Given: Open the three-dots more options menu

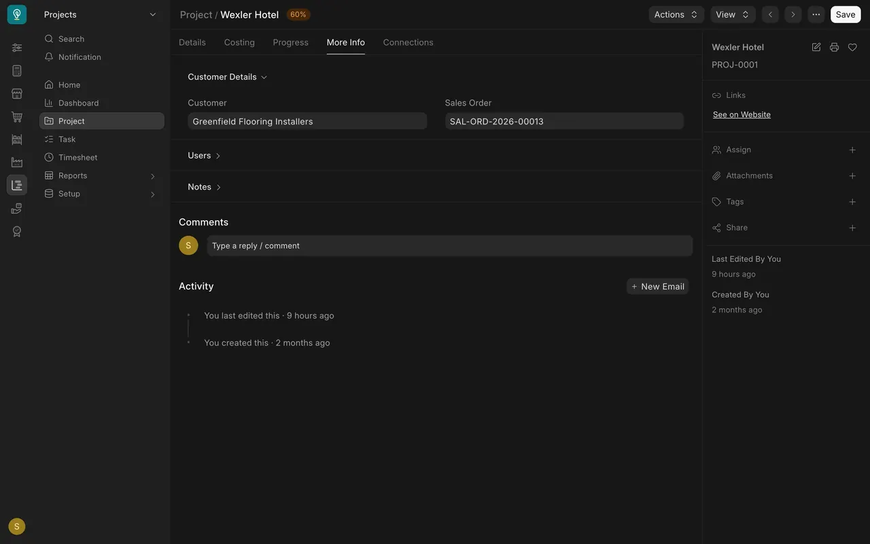Looking at the screenshot, I should [816, 14].
